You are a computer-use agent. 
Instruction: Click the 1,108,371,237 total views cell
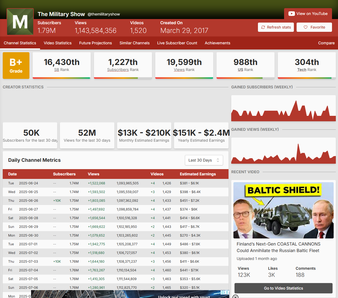pyautogui.click(x=127, y=262)
